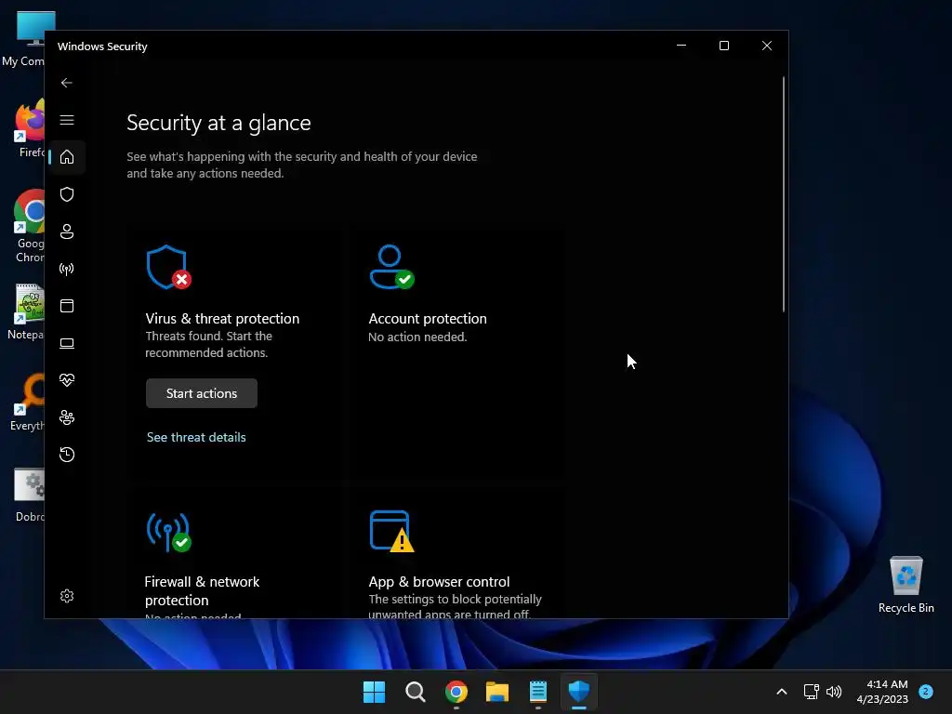Open App & browser control sidebar icon
This screenshot has height=714, width=952.
tap(67, 305)
